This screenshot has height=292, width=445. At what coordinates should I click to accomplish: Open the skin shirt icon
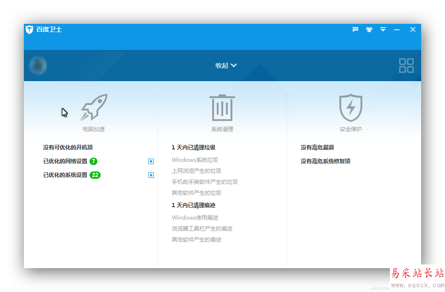(369, 29)
